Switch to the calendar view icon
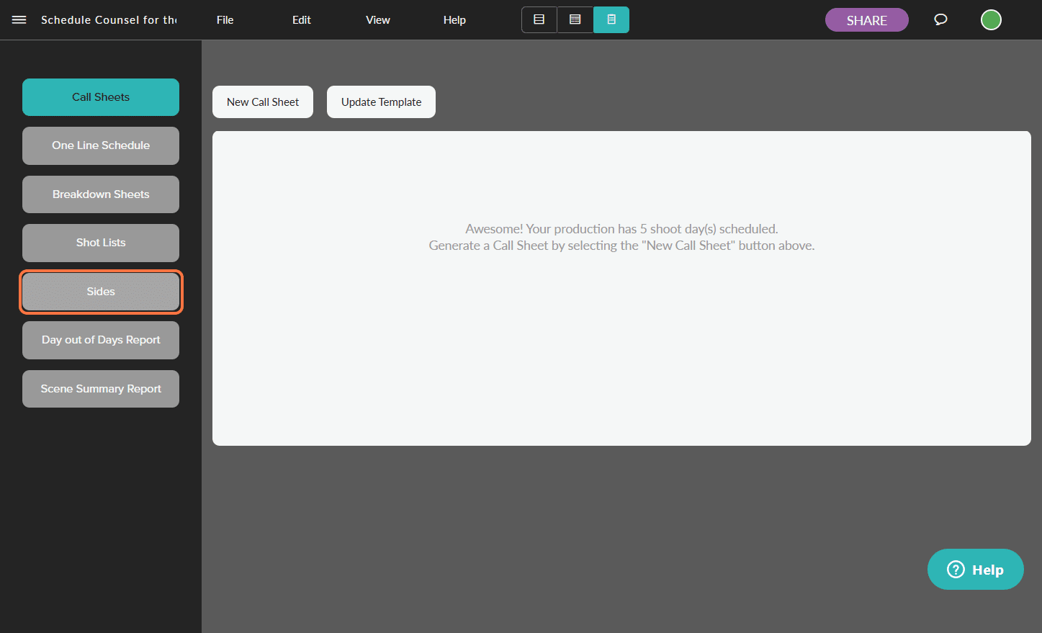 pos(575,19)
